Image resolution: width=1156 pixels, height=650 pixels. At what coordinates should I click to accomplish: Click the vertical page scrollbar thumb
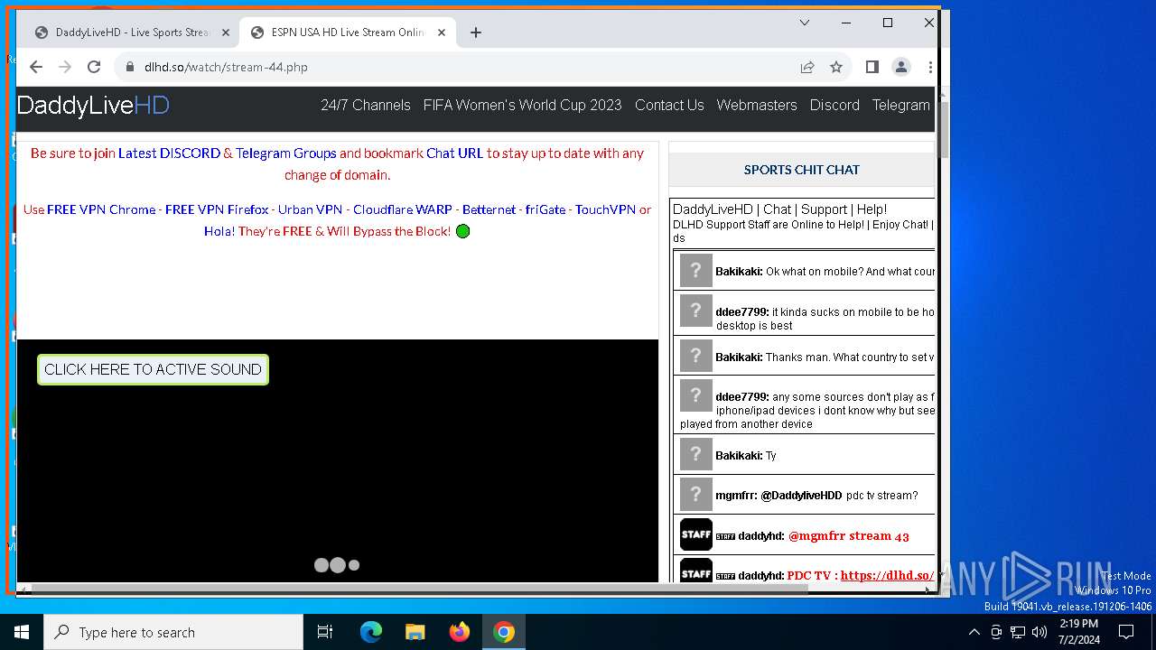pos(943,129)
